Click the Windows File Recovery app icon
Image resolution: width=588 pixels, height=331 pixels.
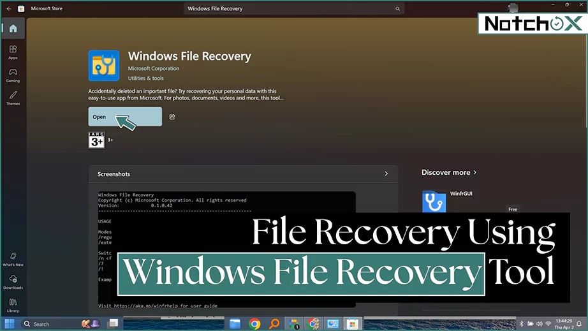(x=104, y=66)
